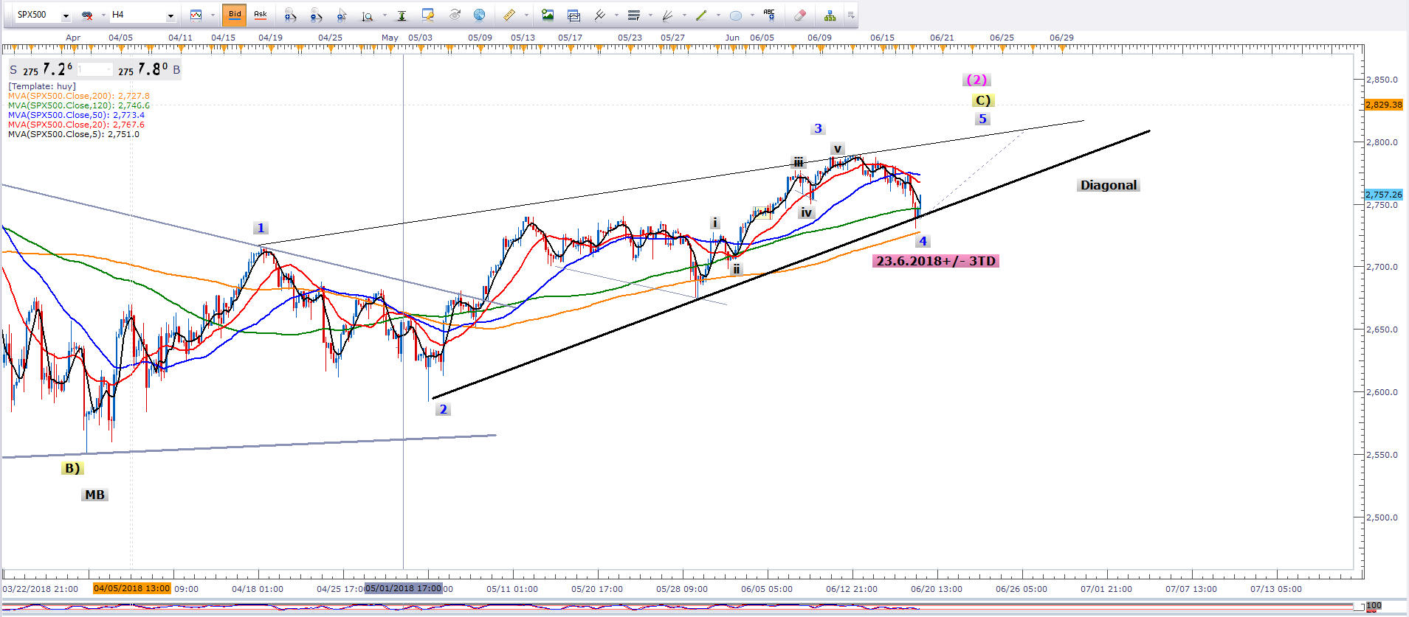Click the Diagonal text label on chart
This screenshot has width=1409, height=617.
pyautogui.click(x=1108, y=185)
